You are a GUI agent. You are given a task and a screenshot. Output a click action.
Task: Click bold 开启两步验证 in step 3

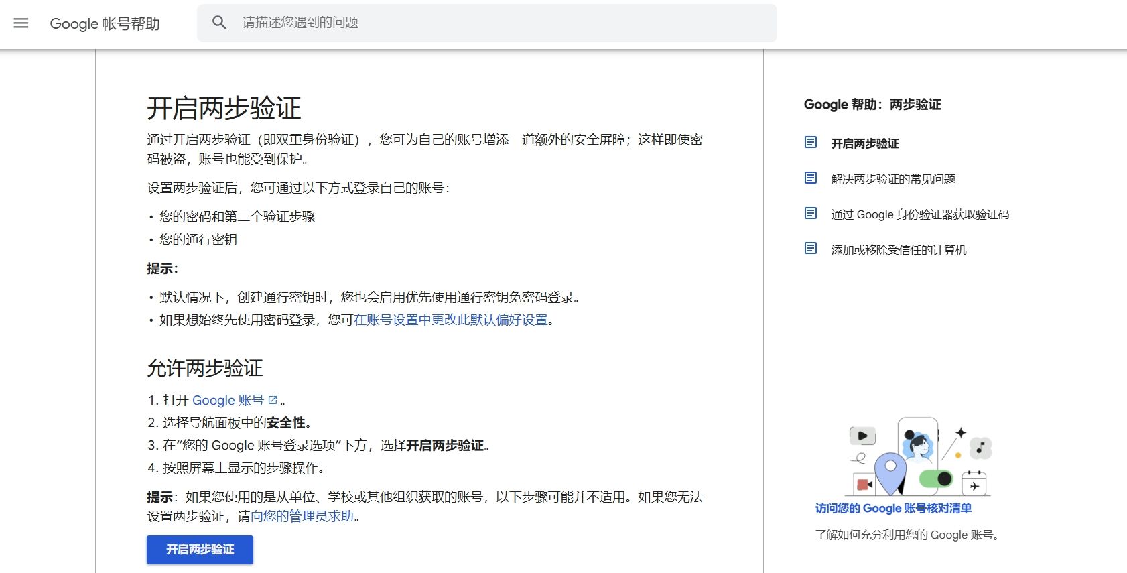445,446
